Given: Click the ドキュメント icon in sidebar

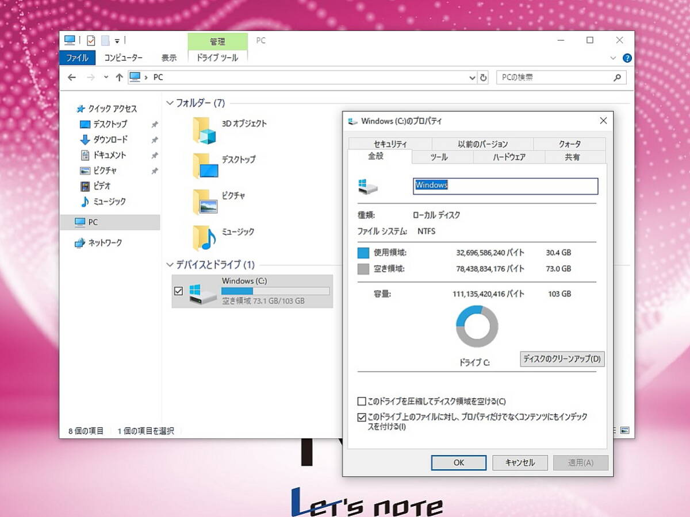Looking at the screenshot, I should coord(85,155).
